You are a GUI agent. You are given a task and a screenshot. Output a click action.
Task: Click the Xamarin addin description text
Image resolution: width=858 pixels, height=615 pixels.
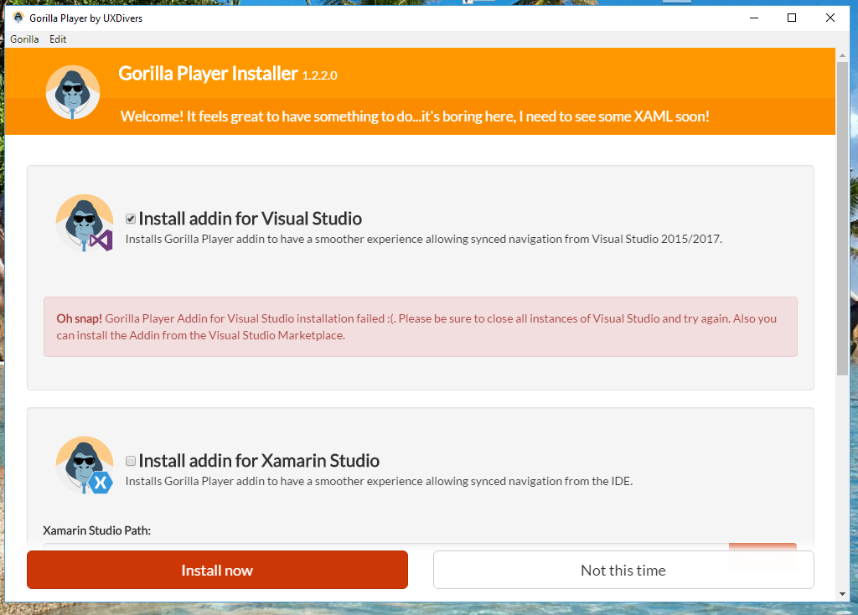379,481
